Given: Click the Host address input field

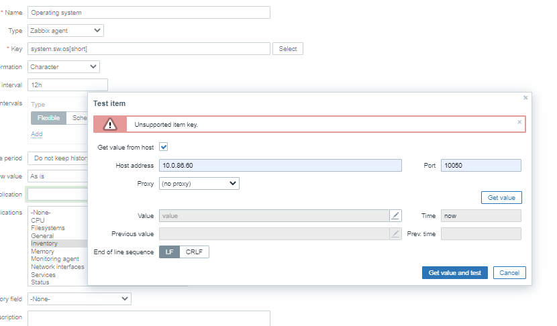Looking at the screenshot, I should 281,166.
